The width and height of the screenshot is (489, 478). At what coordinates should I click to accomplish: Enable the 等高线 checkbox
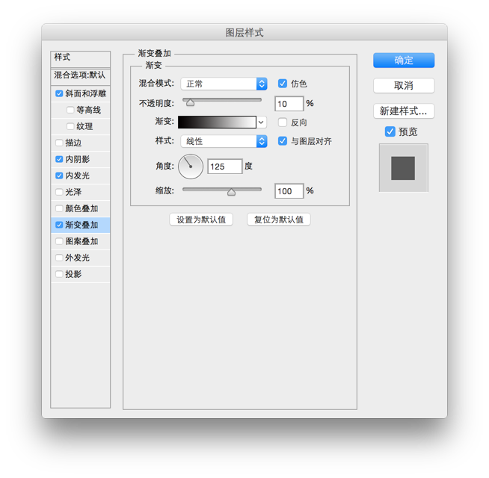click(70, 110)
